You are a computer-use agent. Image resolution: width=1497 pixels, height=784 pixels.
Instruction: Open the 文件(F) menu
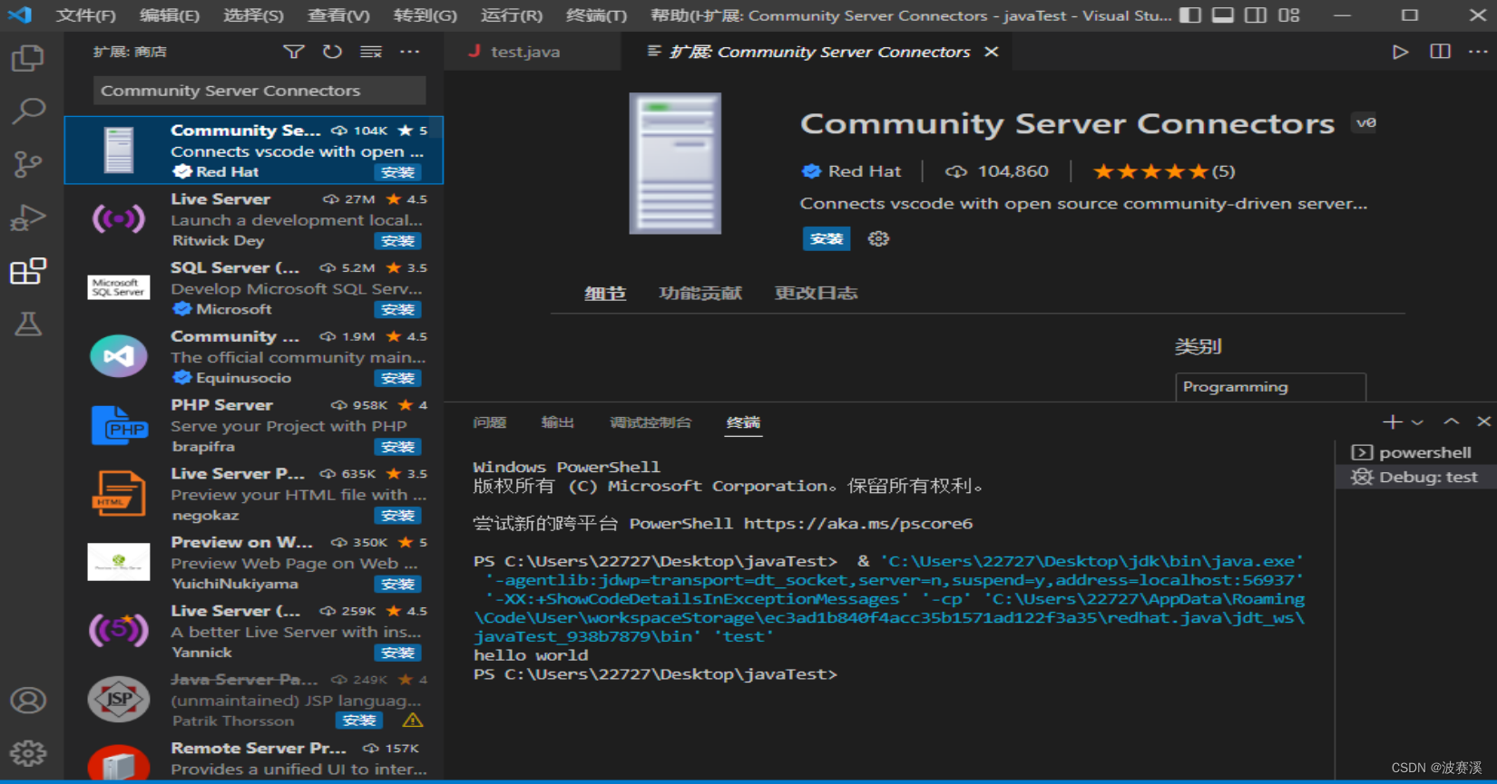(x=86, y=15)
